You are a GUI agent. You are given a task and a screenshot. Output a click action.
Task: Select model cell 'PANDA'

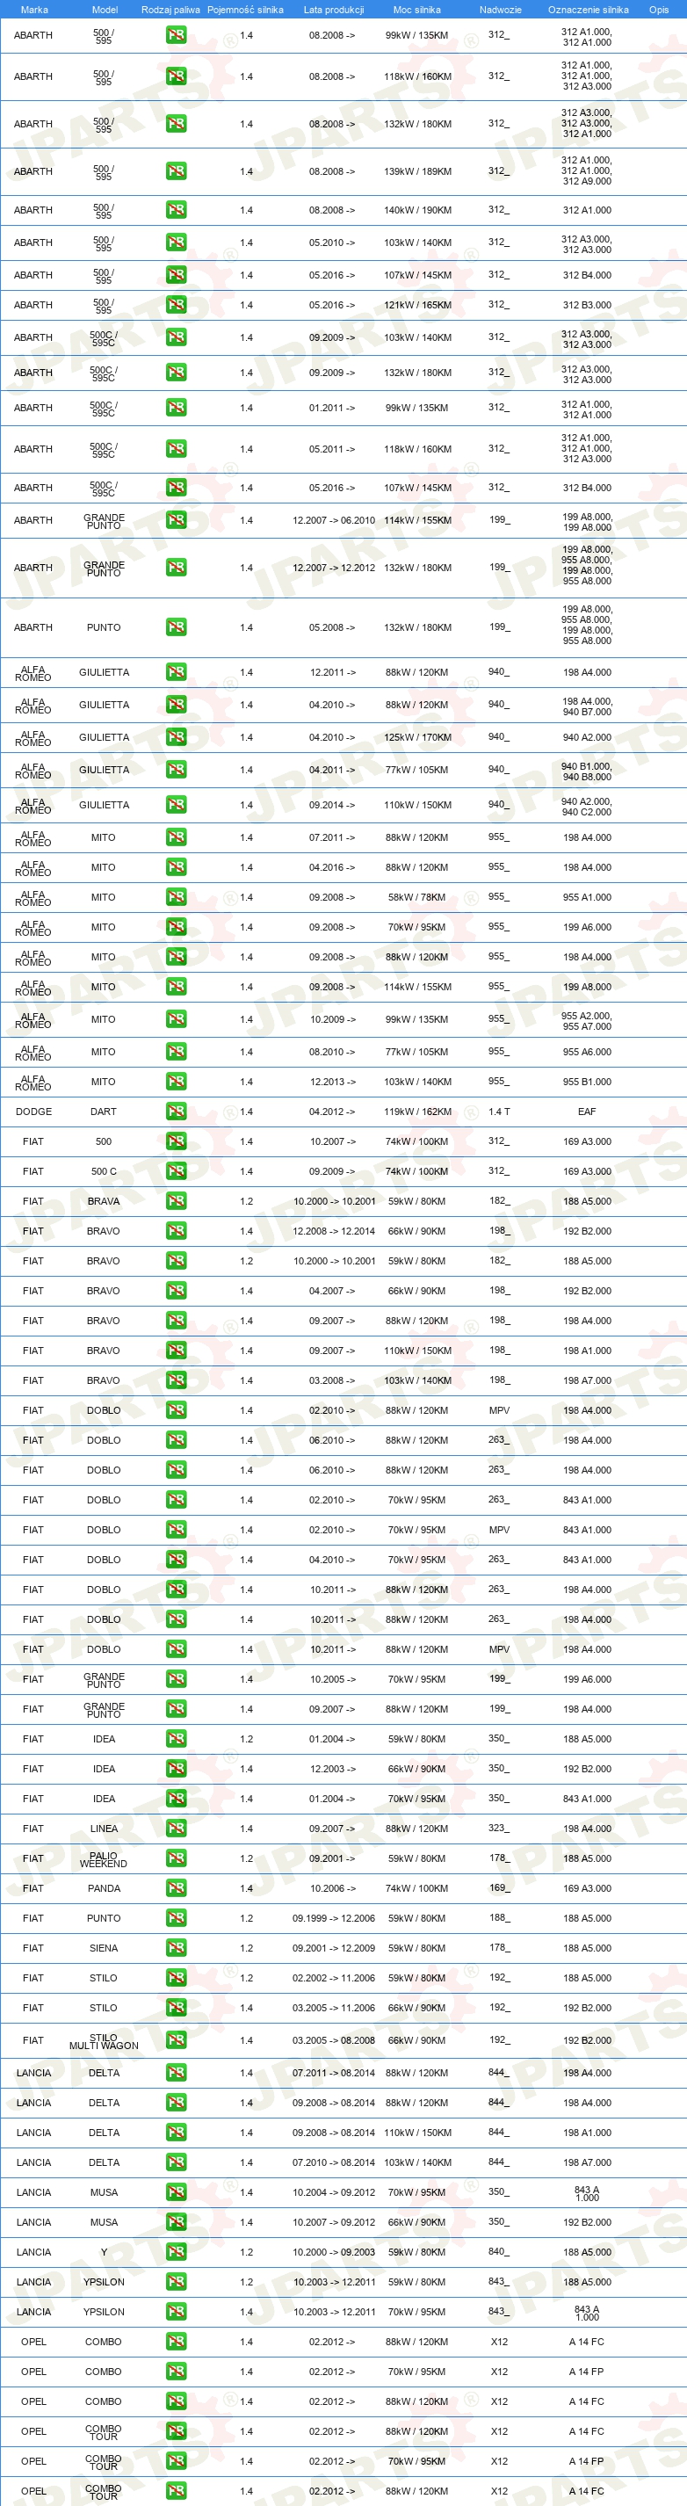pyautogui.click(x=105, y=1888)
